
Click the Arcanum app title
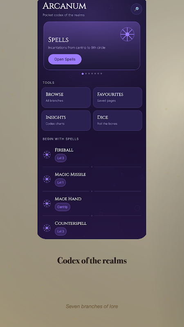coord(64,6)
